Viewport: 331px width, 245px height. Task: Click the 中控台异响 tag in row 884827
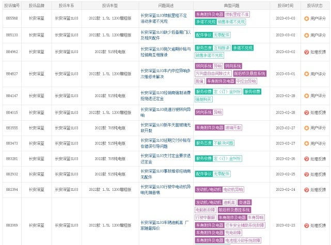pos(246,81)
